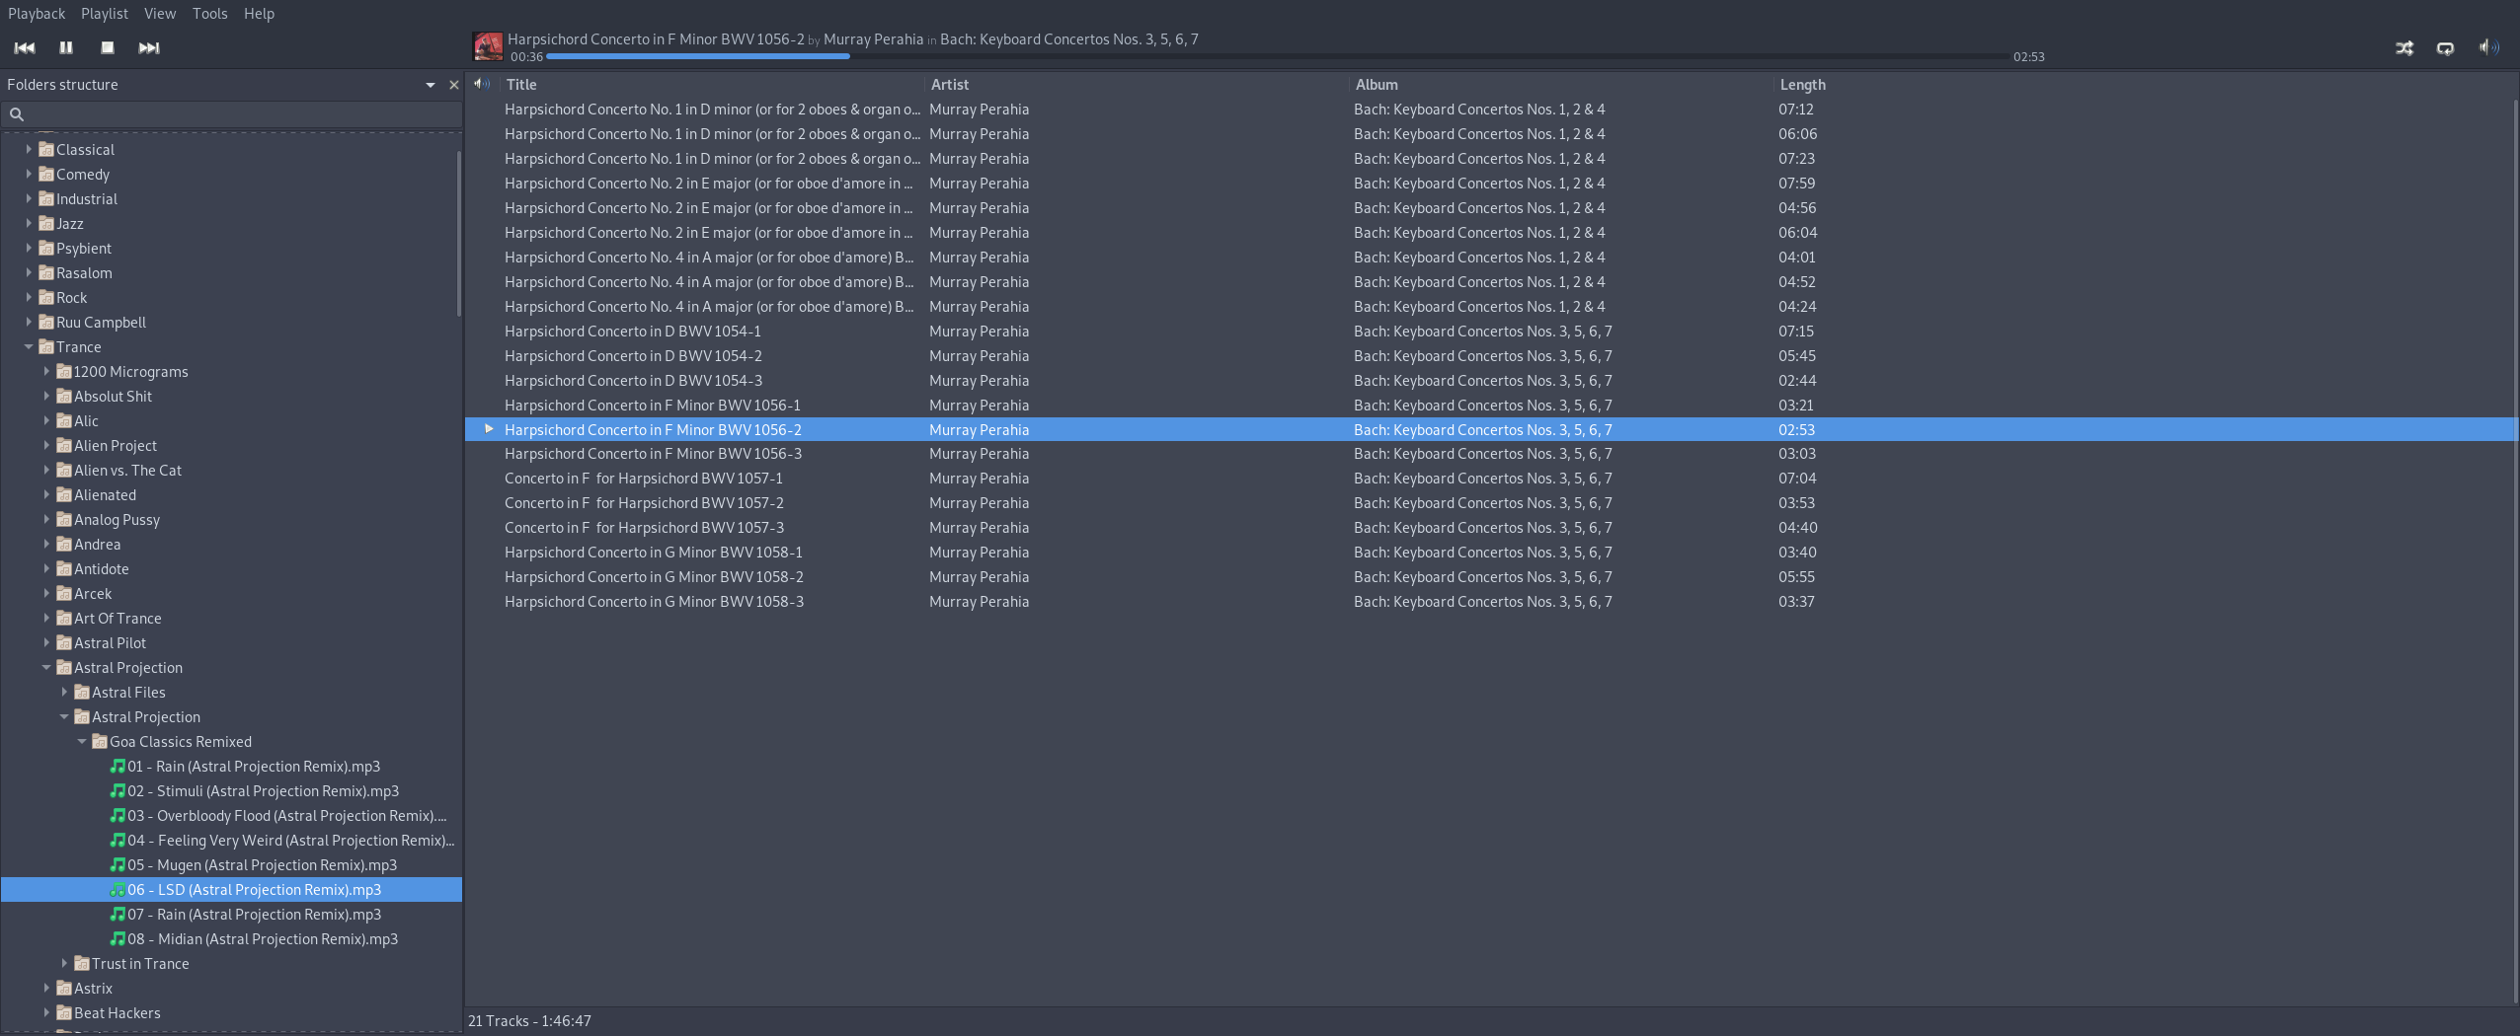
Task: Sort playlist by Artist column header
Action: coord(950,85)
